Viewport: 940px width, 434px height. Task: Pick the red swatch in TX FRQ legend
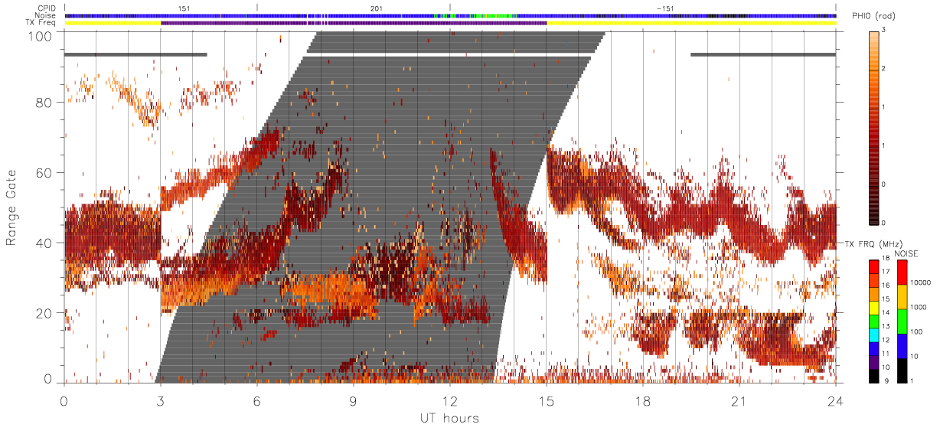coord(874,266)
